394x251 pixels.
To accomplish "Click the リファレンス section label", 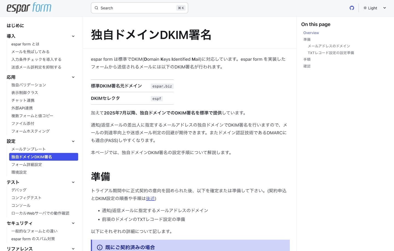I will pyautogui.click(x=19, y=249).
